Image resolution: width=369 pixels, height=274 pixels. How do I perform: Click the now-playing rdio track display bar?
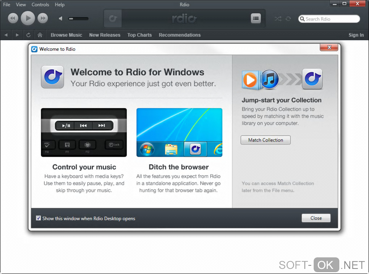click(x=184, y=18)
